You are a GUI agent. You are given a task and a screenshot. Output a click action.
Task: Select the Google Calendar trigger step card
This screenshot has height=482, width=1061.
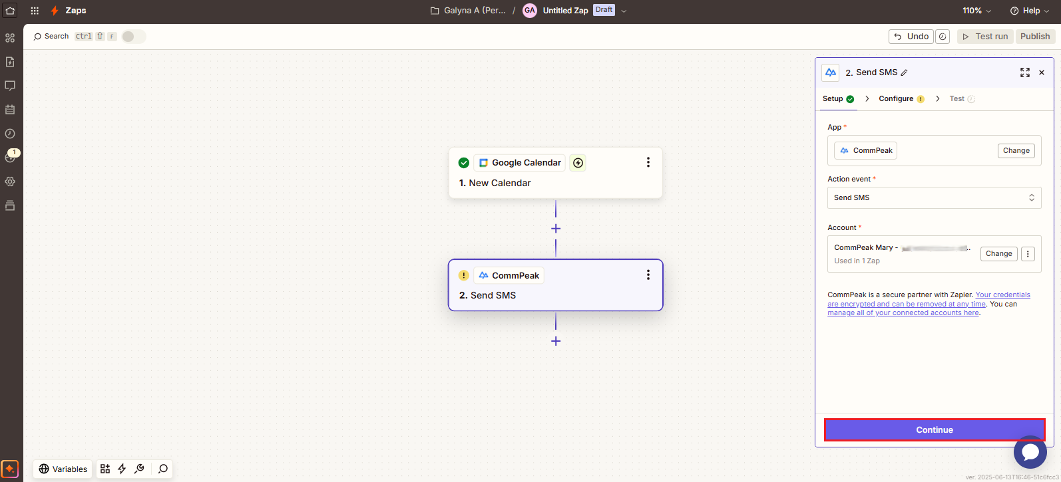click(556, 173)
